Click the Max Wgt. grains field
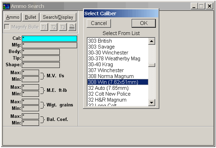 tap(30, 102)
